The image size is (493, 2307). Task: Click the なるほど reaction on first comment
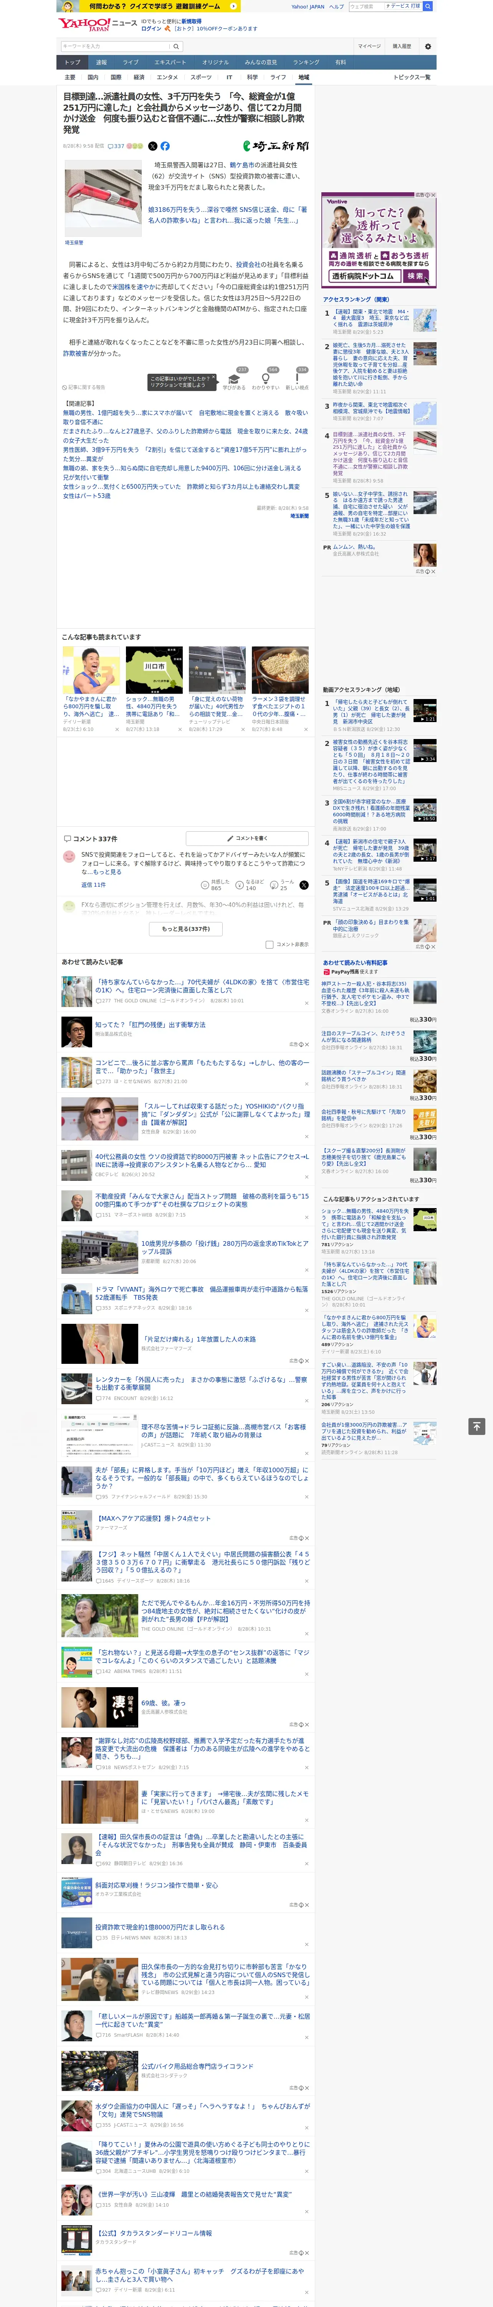[x=250, y=884]
